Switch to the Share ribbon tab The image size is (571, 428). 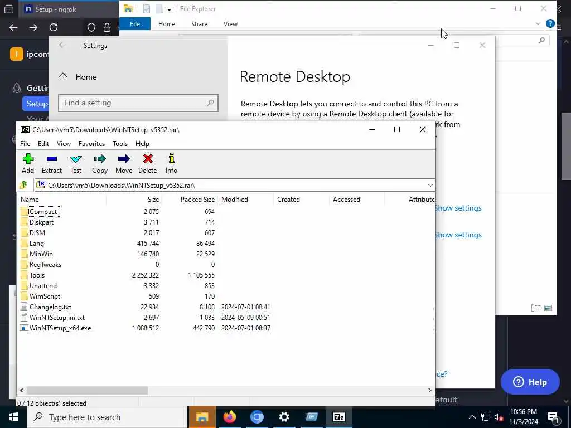199,24
